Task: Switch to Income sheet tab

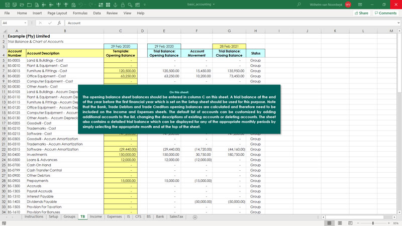Action: [95, 217]
